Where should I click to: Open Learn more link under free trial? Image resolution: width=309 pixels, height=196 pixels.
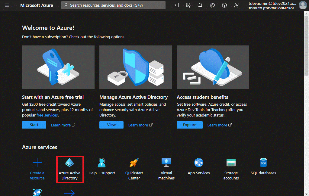tap(63, 125)
